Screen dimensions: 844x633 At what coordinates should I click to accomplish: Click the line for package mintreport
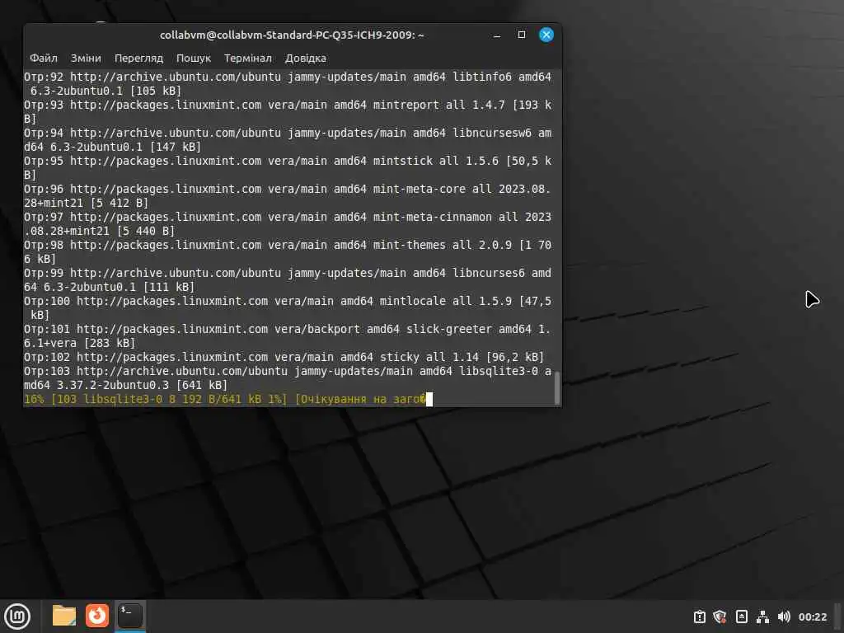[288, 112]
